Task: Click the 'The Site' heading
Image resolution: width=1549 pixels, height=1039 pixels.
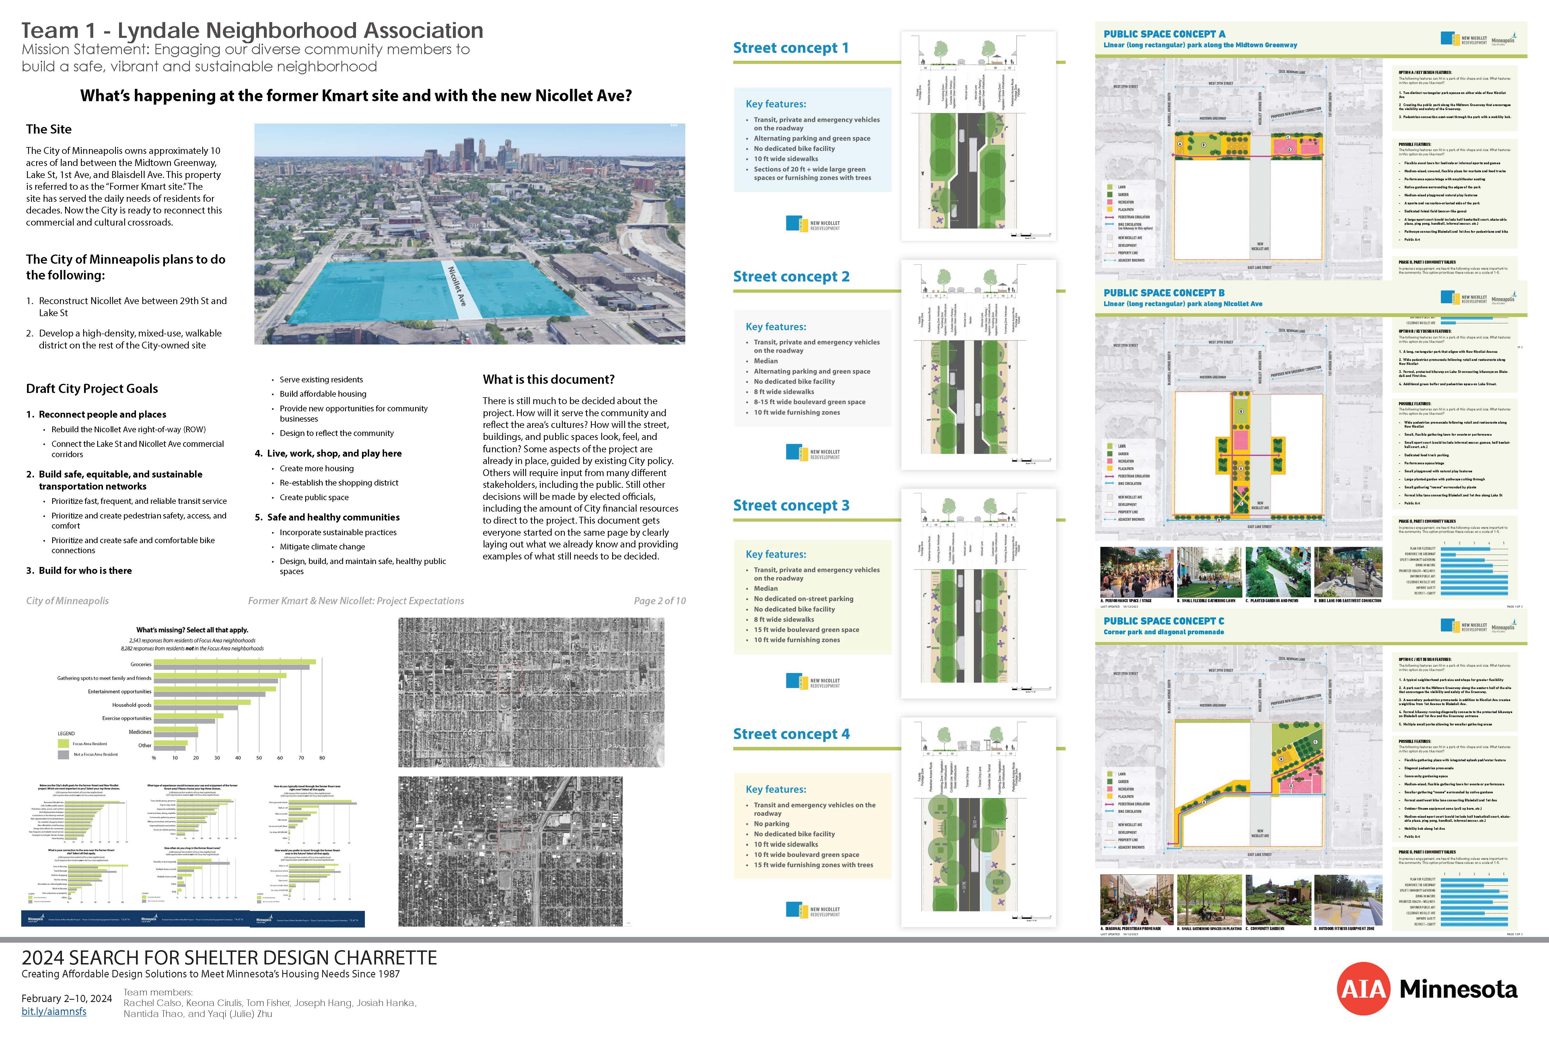Action: [48, 129]
